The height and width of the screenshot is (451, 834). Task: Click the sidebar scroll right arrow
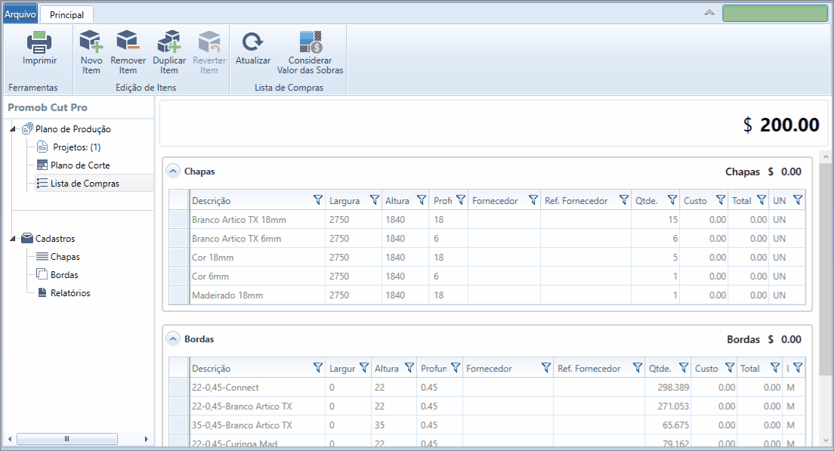click(x=146, y=439)
